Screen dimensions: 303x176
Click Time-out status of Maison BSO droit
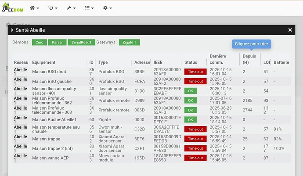coord(195,72)
